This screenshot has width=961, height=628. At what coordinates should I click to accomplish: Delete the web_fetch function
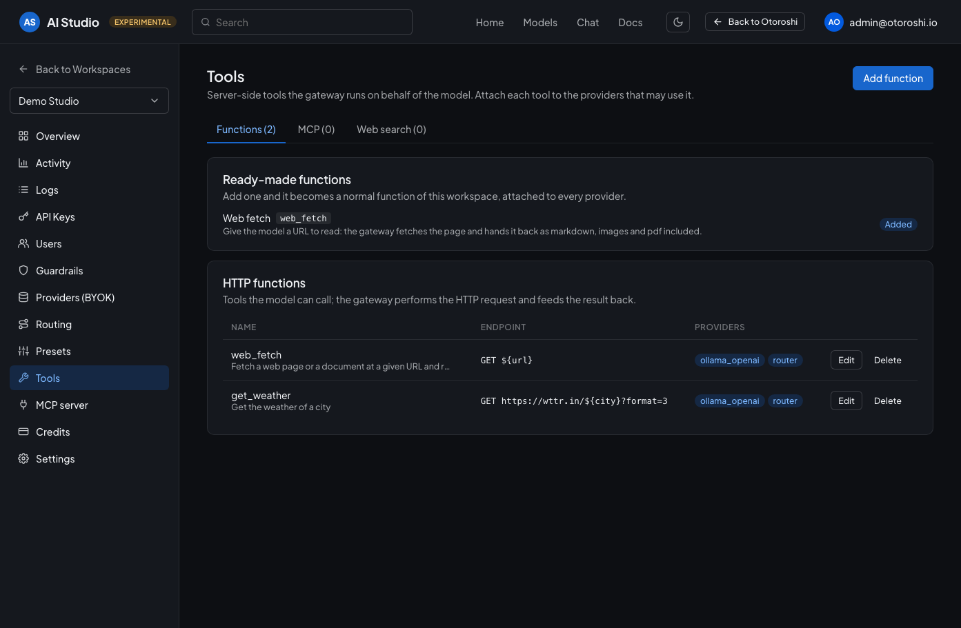pyautogui.click(x=888, y=360)
